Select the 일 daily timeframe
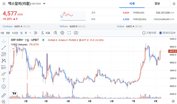The height and width of the screenshot is (104, 177). (22, 33)
